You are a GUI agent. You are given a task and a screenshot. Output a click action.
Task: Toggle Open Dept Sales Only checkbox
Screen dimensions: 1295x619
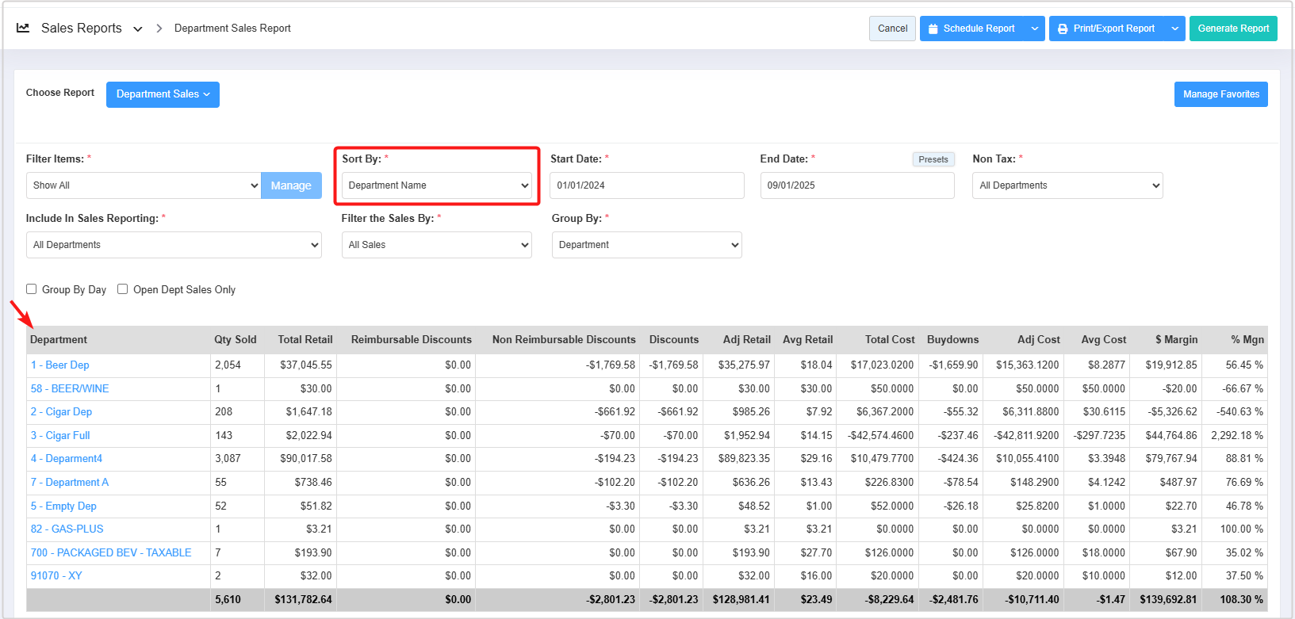tap(123, 289)
